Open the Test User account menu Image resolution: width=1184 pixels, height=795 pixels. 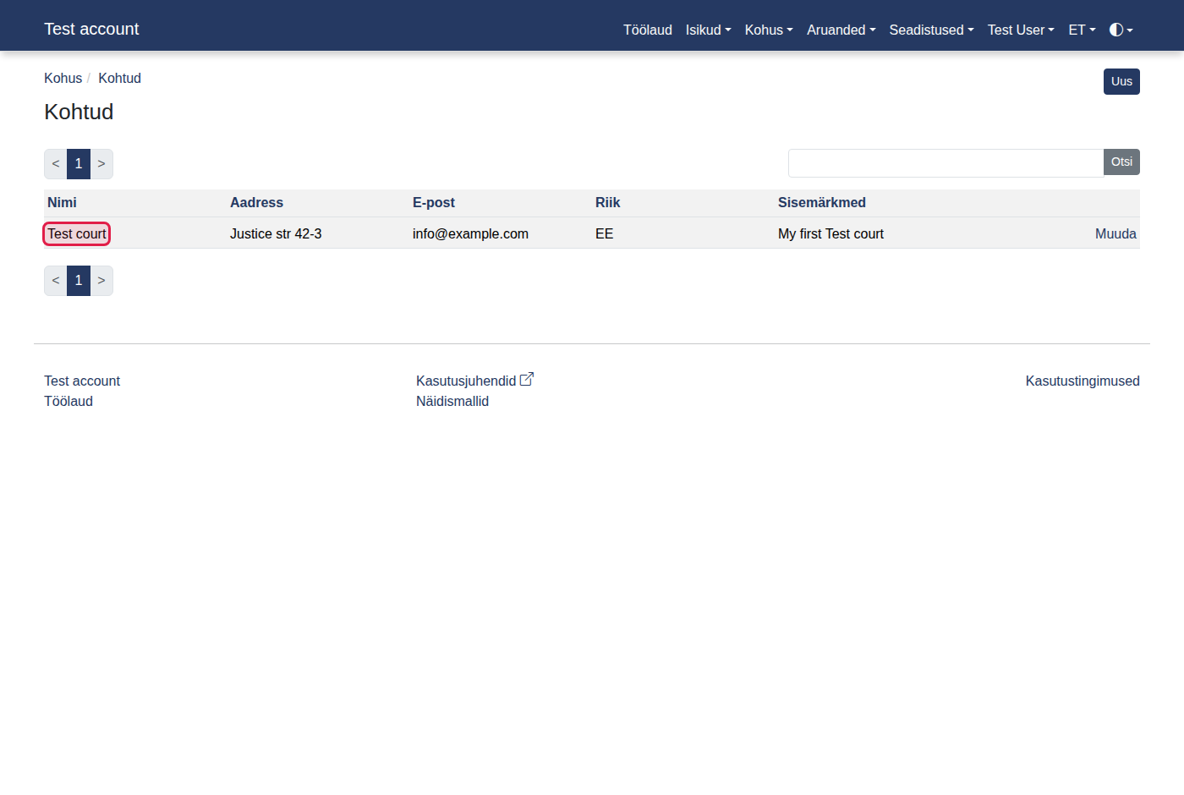[x=1021, y=30]
